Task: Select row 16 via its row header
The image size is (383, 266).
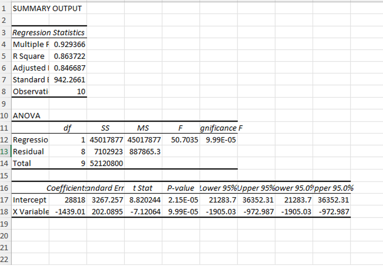Action: coord(5,188)
